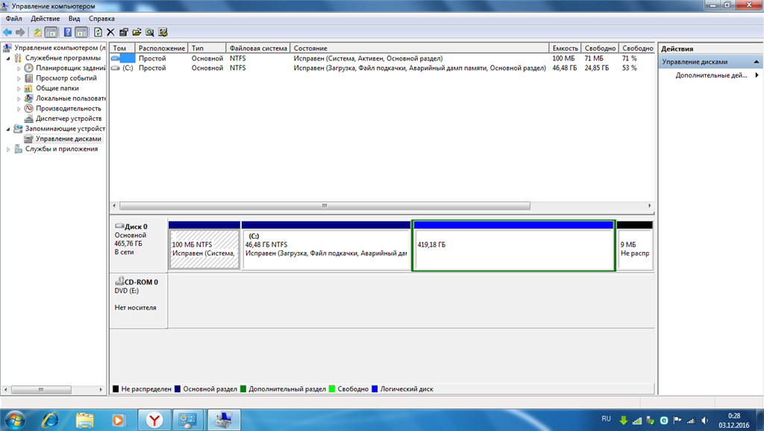Screen dimensions: 764x431
Task: Click the Логический диск legend swatch
Action: (375, 389)
